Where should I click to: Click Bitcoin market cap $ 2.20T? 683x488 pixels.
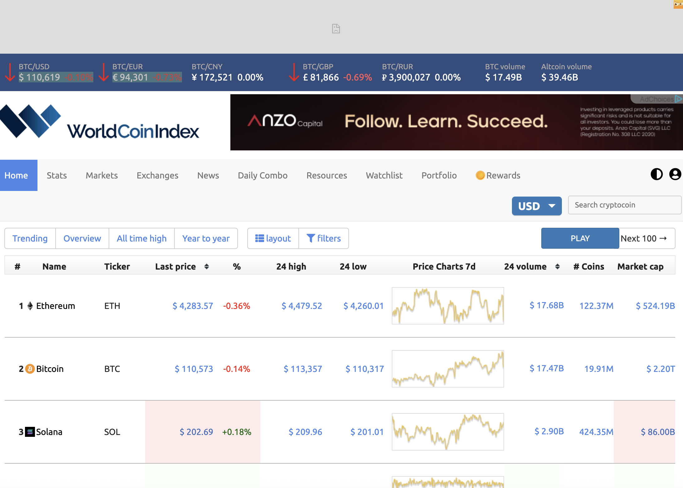point(661,369)
